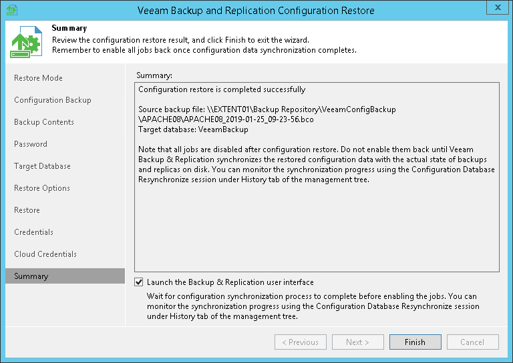
Task: Click the Veeam icon in title bar
Action: 11,10
